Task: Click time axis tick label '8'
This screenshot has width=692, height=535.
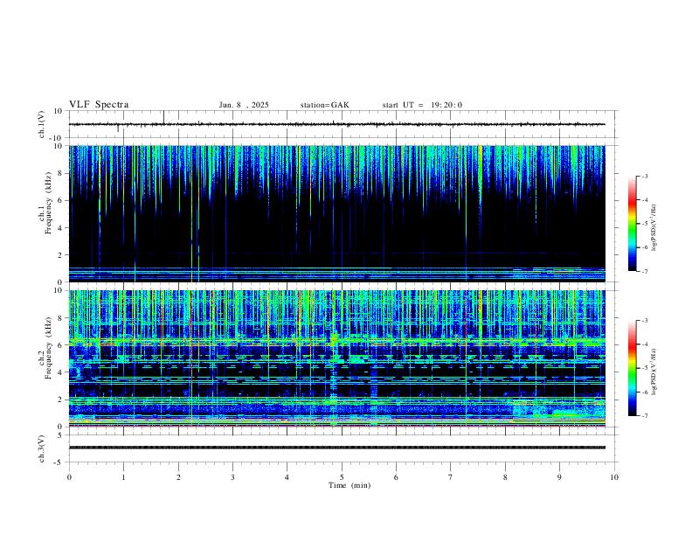Action: coord(505,477)
